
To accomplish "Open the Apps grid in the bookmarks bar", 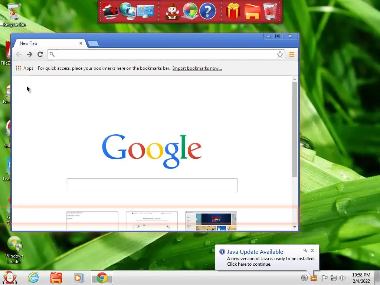I will tap(24, 68).
